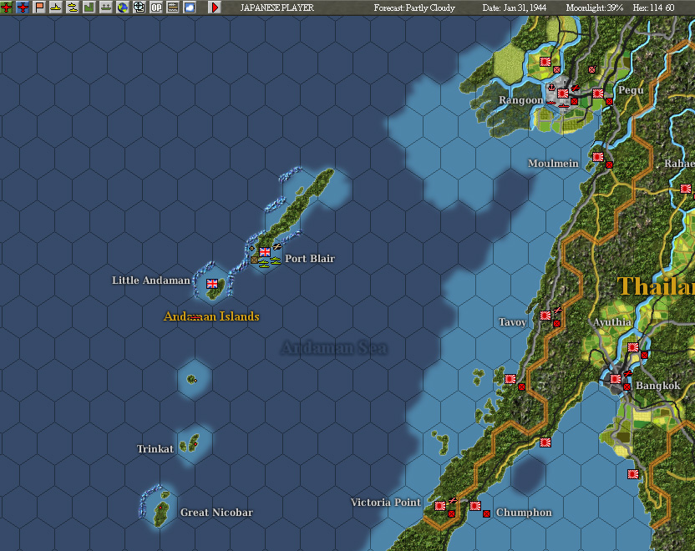Select the Japanese flag base at Pegu

[x=598, y=94]
